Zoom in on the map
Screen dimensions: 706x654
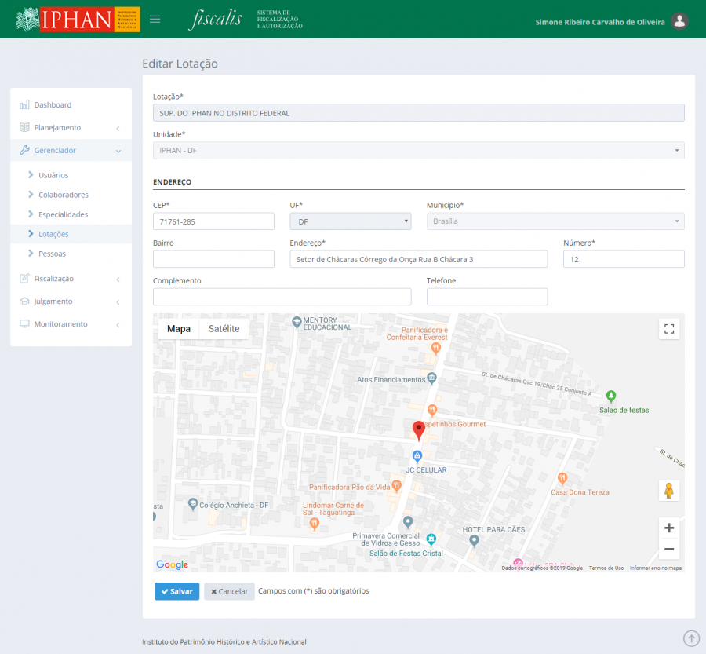click(669, 528)
